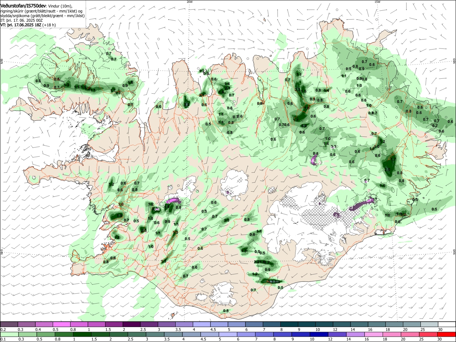This screenshot has width=456, height=342.
Task: Pick the 0.4–0.5 orchid snow scale swatch
Action: point(44,324)
